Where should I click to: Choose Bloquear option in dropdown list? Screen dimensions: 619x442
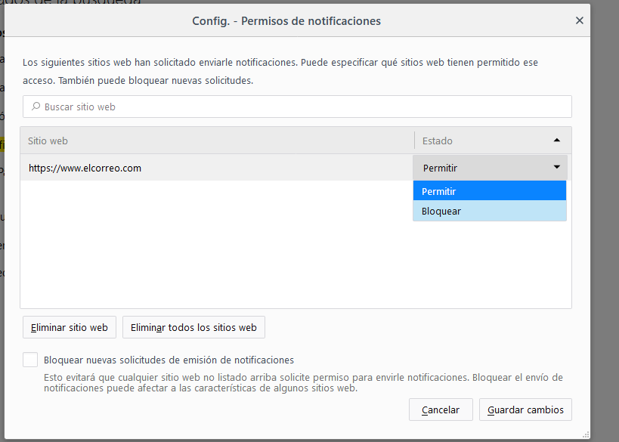(490, 211)
